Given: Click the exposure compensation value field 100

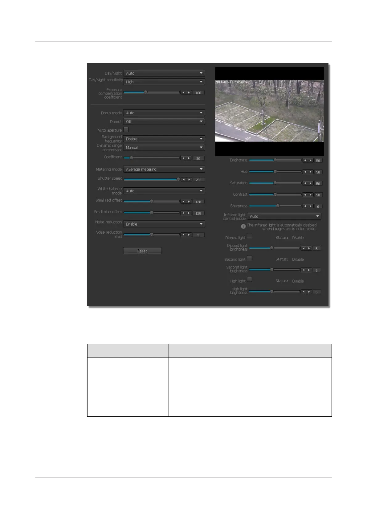Looking at the screenshot, I should tap(198, 93).
